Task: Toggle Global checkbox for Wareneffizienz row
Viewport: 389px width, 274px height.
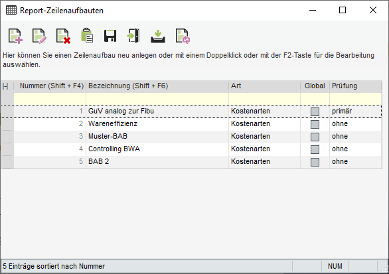Action: pyautogui.click(x=315, y=124)
